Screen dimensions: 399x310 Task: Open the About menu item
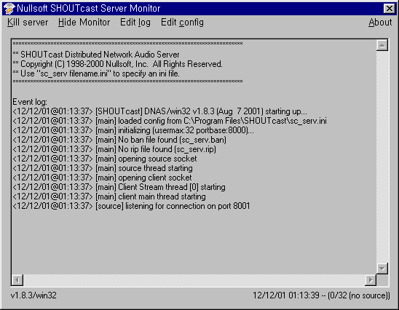point(380,23)
